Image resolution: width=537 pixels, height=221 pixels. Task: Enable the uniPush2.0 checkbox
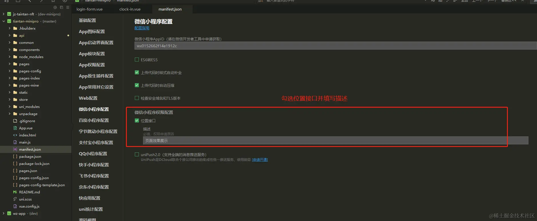[x=137, y=154]
